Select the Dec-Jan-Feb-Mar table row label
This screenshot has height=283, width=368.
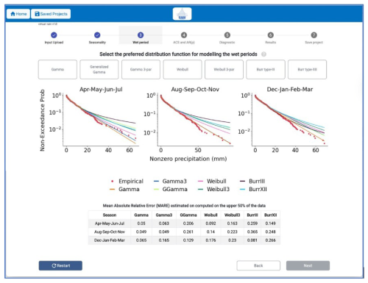coord(110,240)
